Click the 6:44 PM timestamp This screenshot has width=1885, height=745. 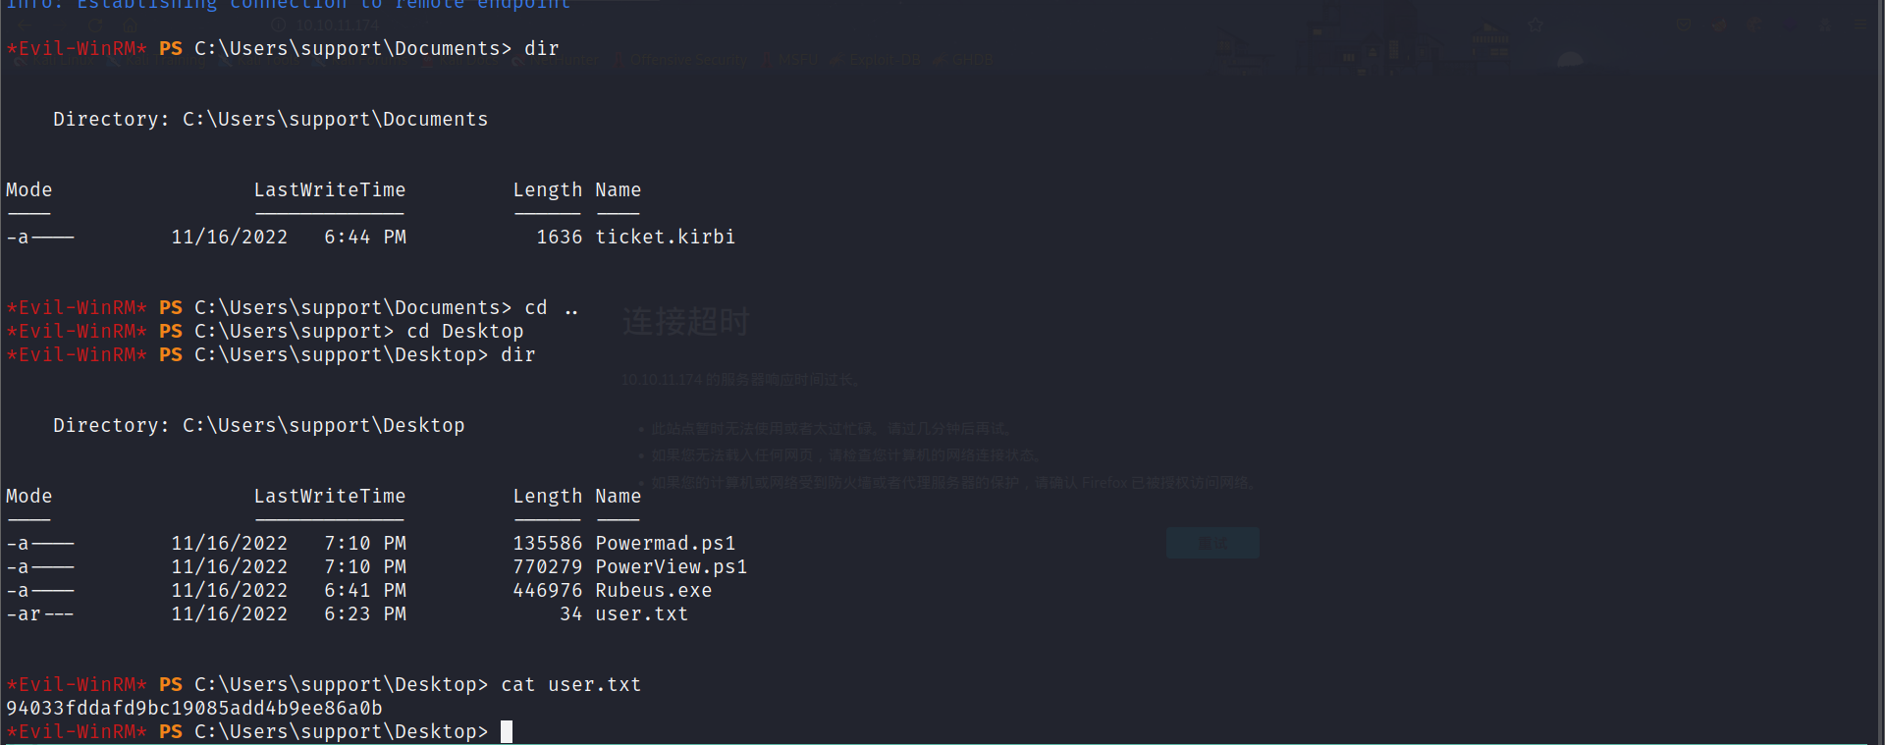coord(364,237)
